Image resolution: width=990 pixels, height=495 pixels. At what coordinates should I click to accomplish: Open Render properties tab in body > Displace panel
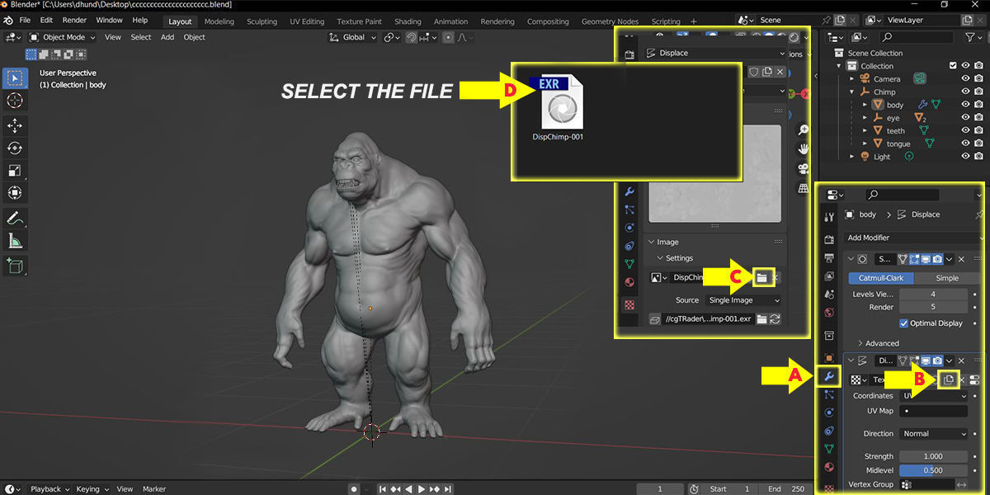[830, 239]
